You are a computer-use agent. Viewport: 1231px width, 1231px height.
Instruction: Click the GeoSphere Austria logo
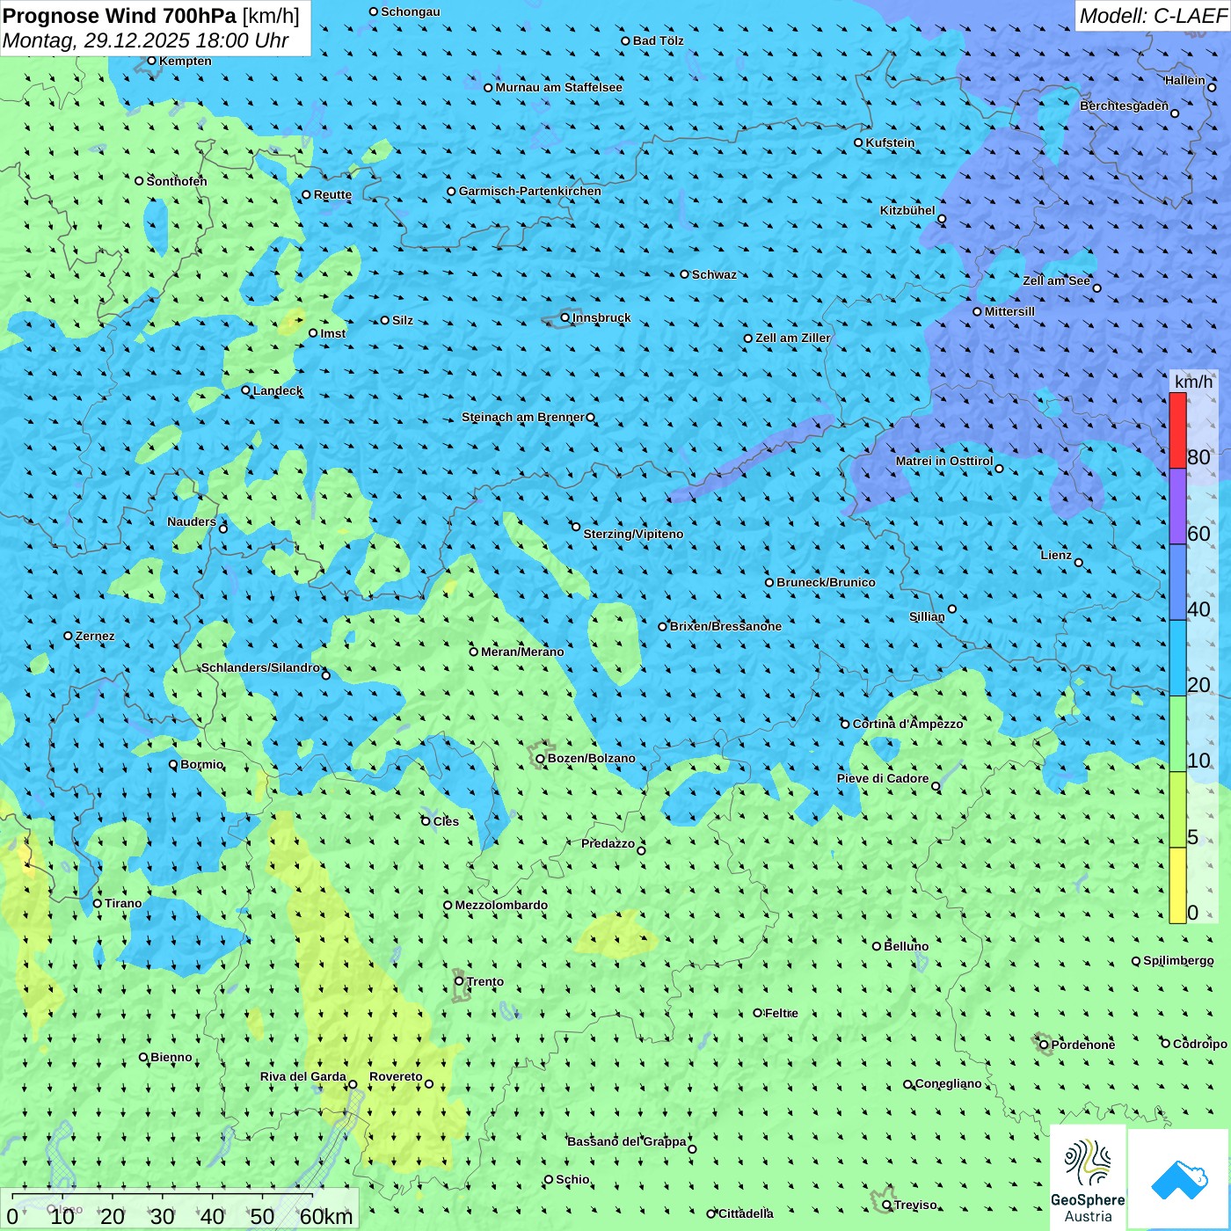[1088, 1177]
